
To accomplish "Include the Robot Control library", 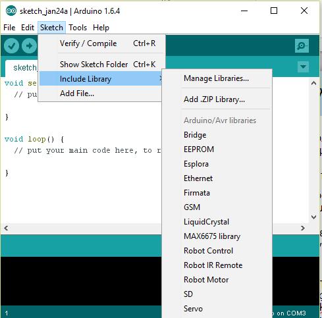I will tap(216, 251).
